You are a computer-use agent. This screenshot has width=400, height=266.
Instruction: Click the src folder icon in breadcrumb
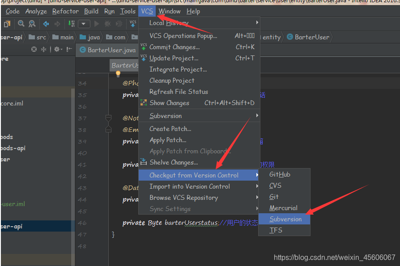[x=32, y=37]
